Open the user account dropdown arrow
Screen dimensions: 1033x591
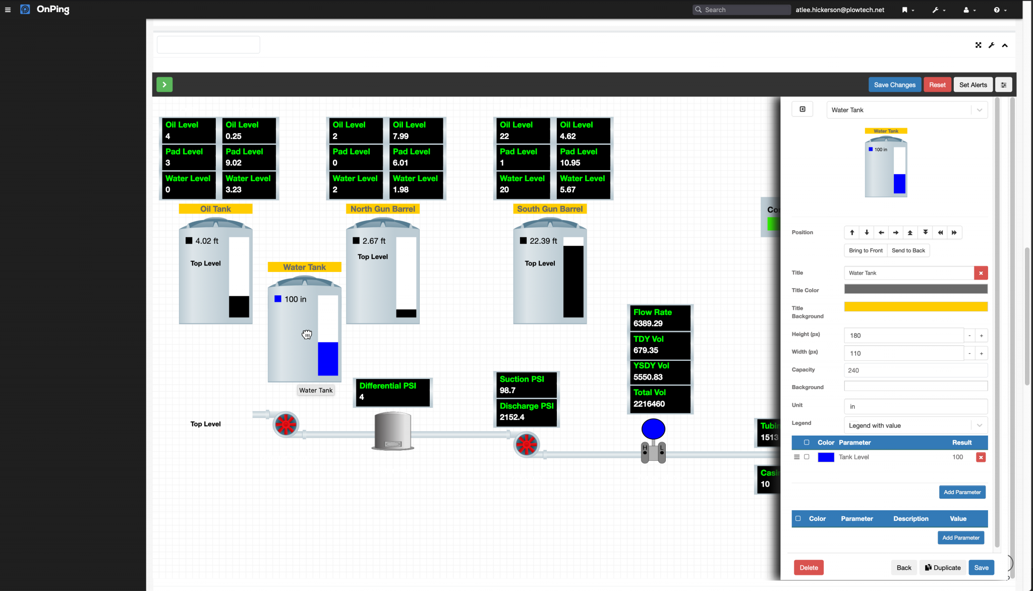[x=974, y=10]
